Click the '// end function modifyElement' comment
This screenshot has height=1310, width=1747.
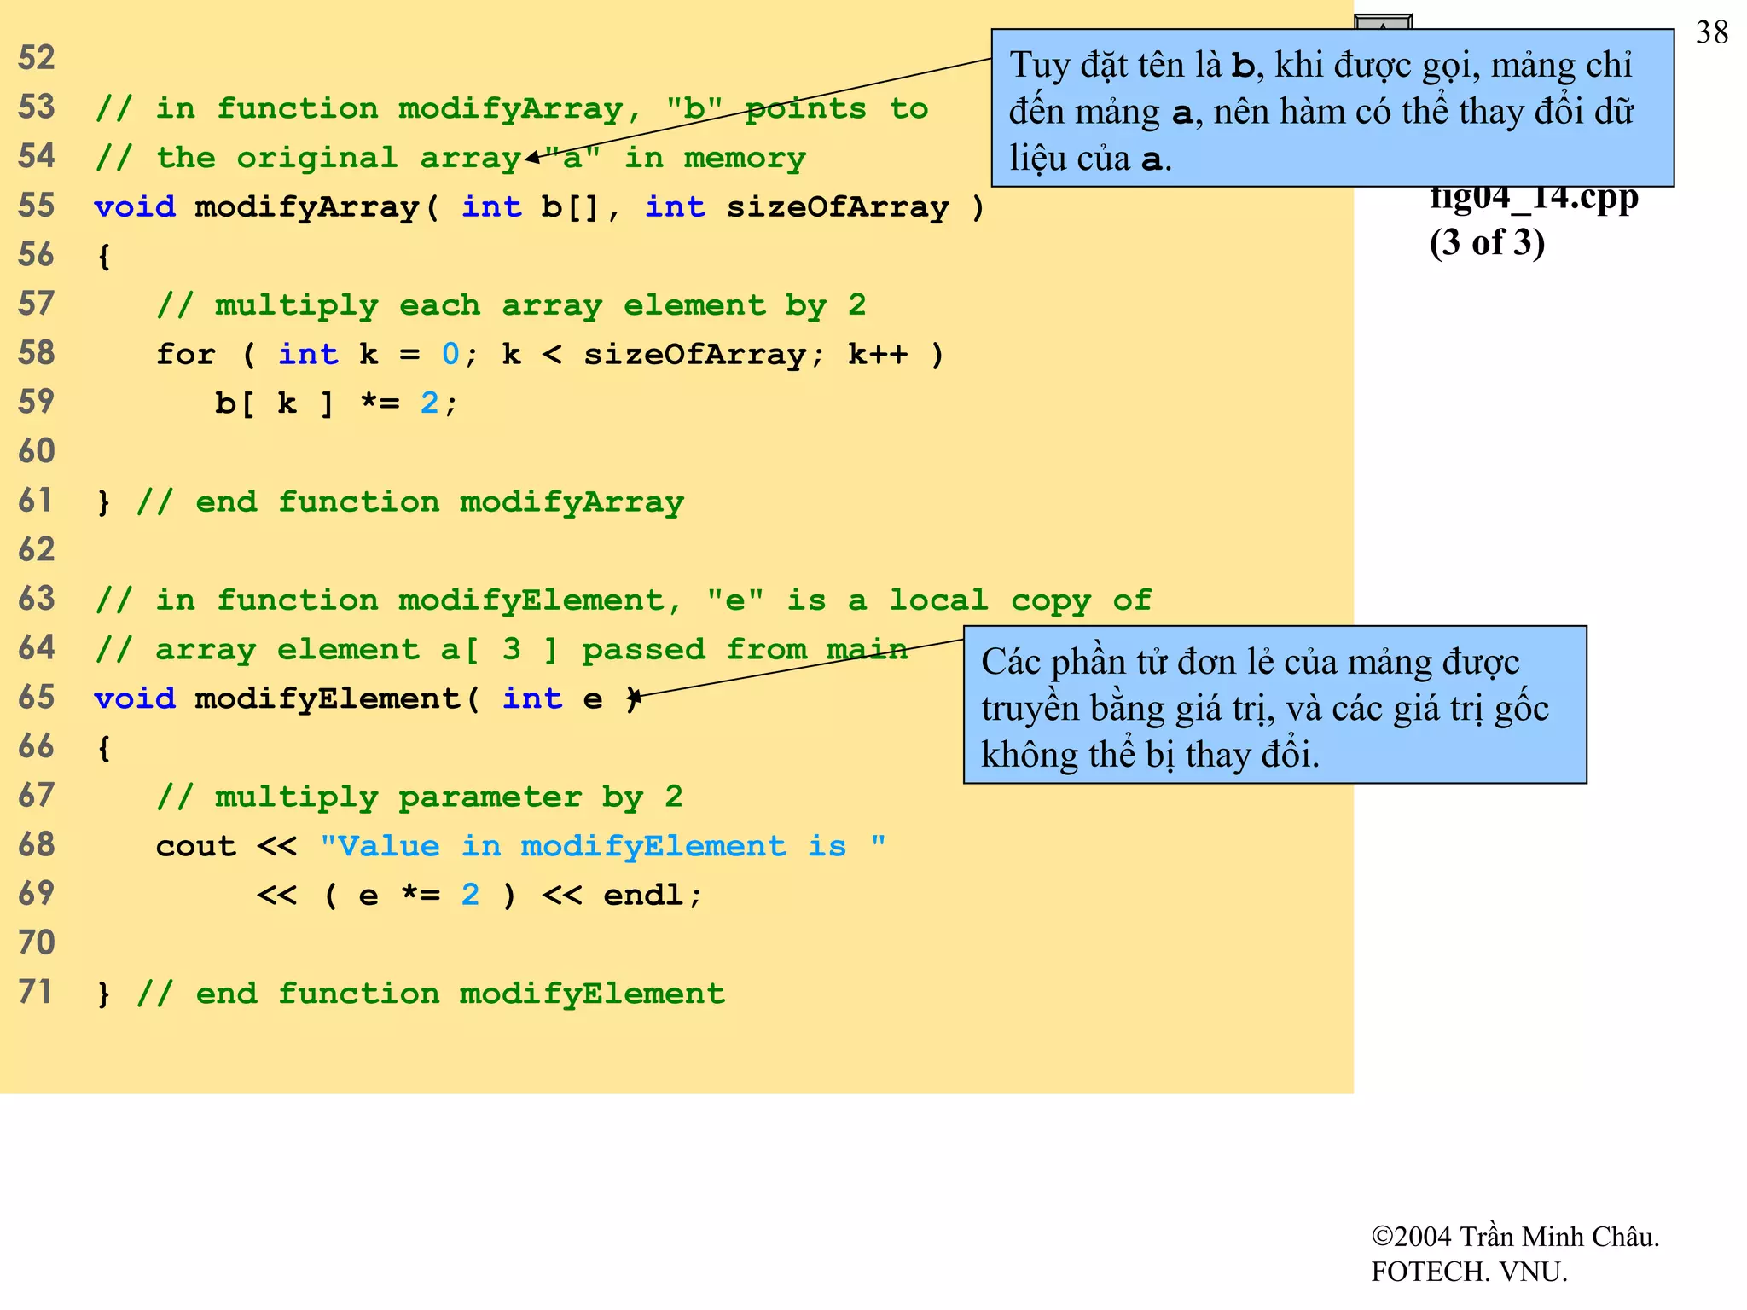(x=430, y=994)
